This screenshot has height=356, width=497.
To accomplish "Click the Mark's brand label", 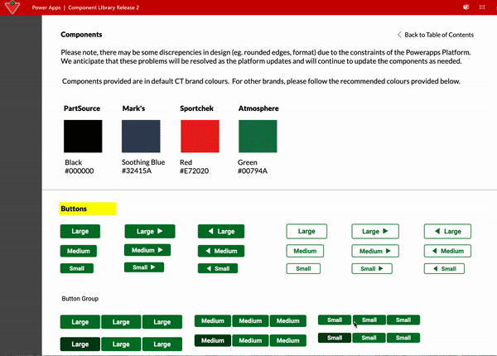I will click(133, 108).
